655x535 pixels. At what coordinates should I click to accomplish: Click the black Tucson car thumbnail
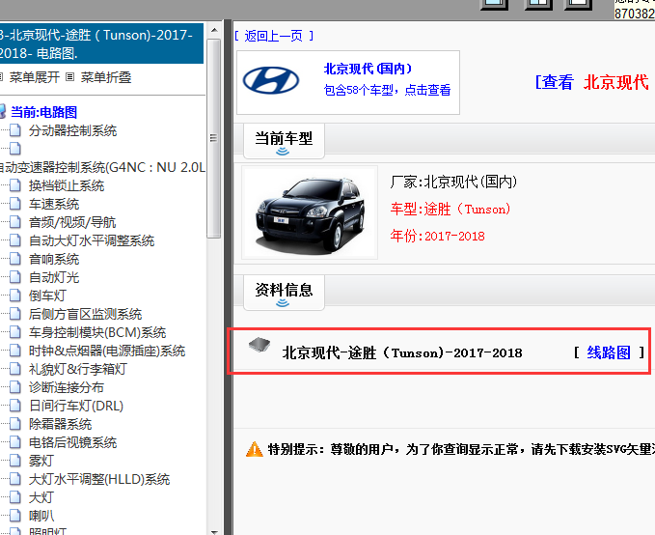click(x=309, y=211)
